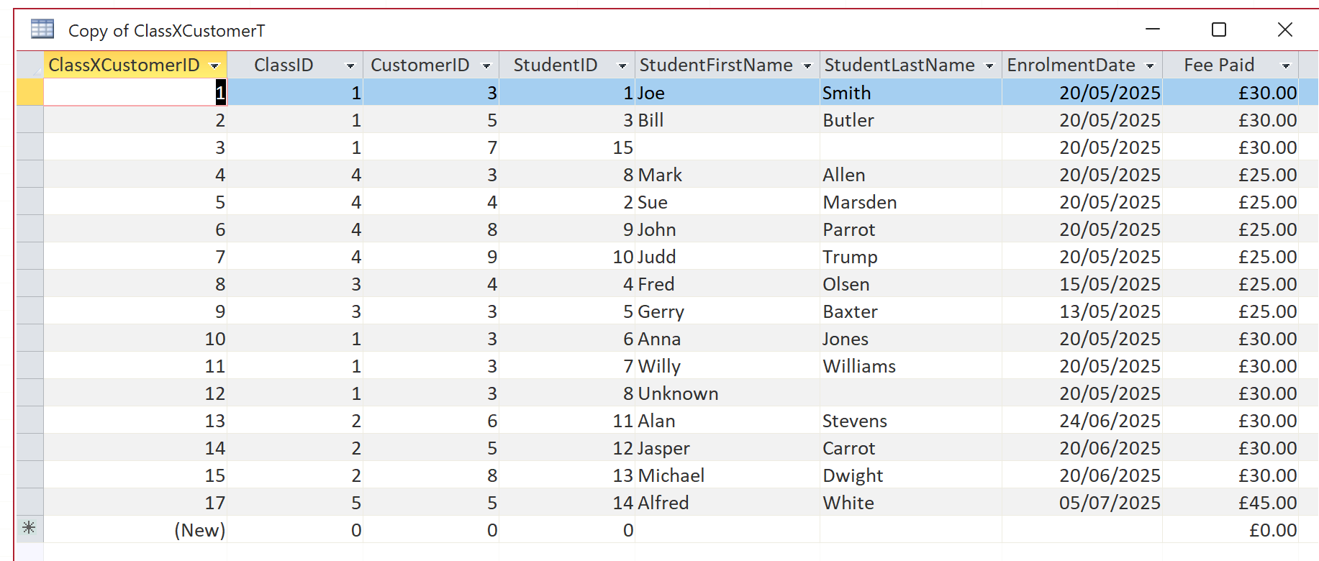Image resolution: width=1319 pixels, height=561 pixels.
Task: Open the CustomerID column filter arrow
Action: 486,66
